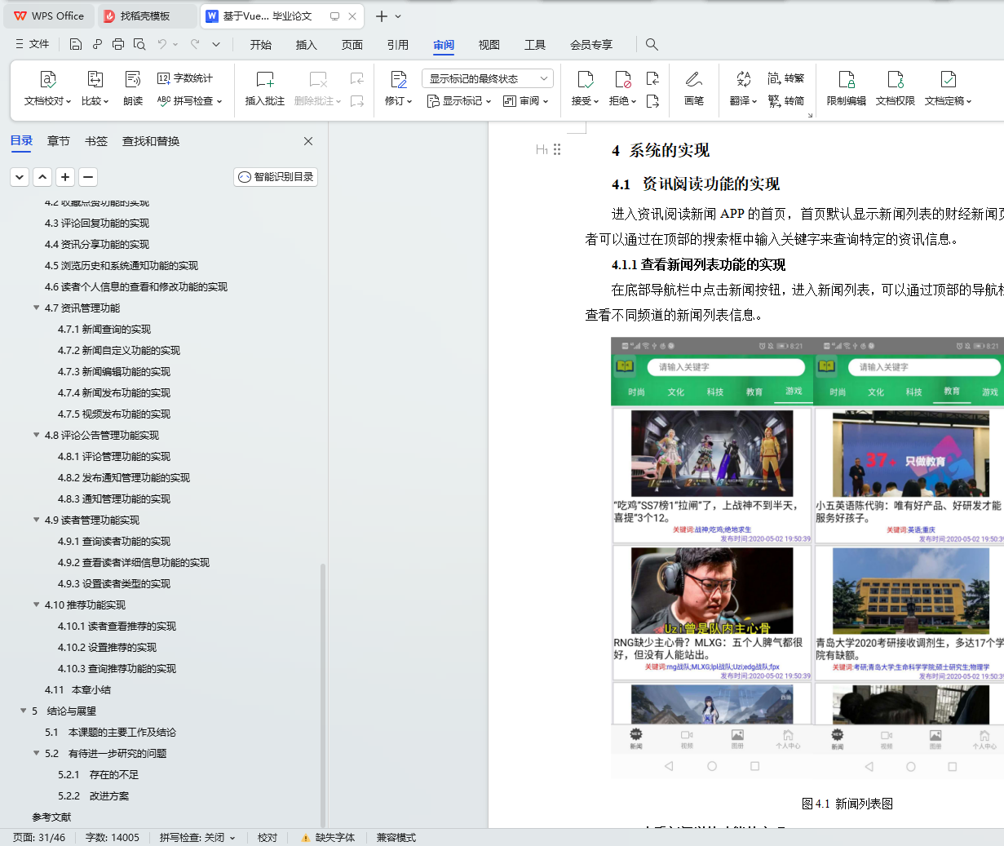Click the save icon in quick access bar
The image size is (1004, 846).
coord(76,44)
